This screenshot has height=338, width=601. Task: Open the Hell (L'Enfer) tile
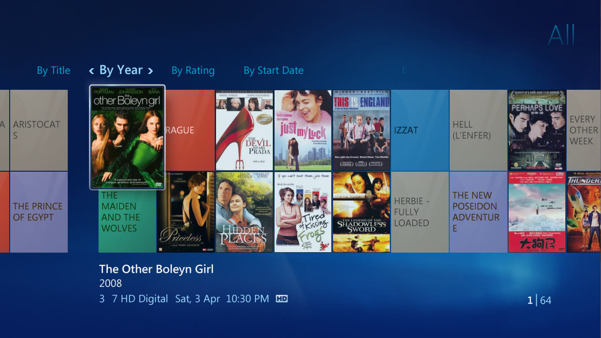478,130
